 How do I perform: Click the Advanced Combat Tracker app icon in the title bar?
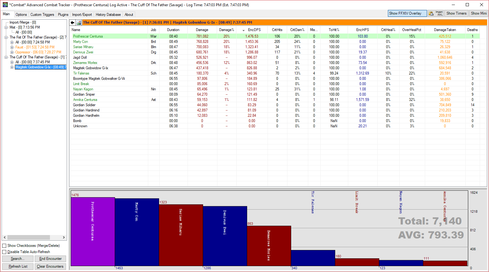point(5,5)
